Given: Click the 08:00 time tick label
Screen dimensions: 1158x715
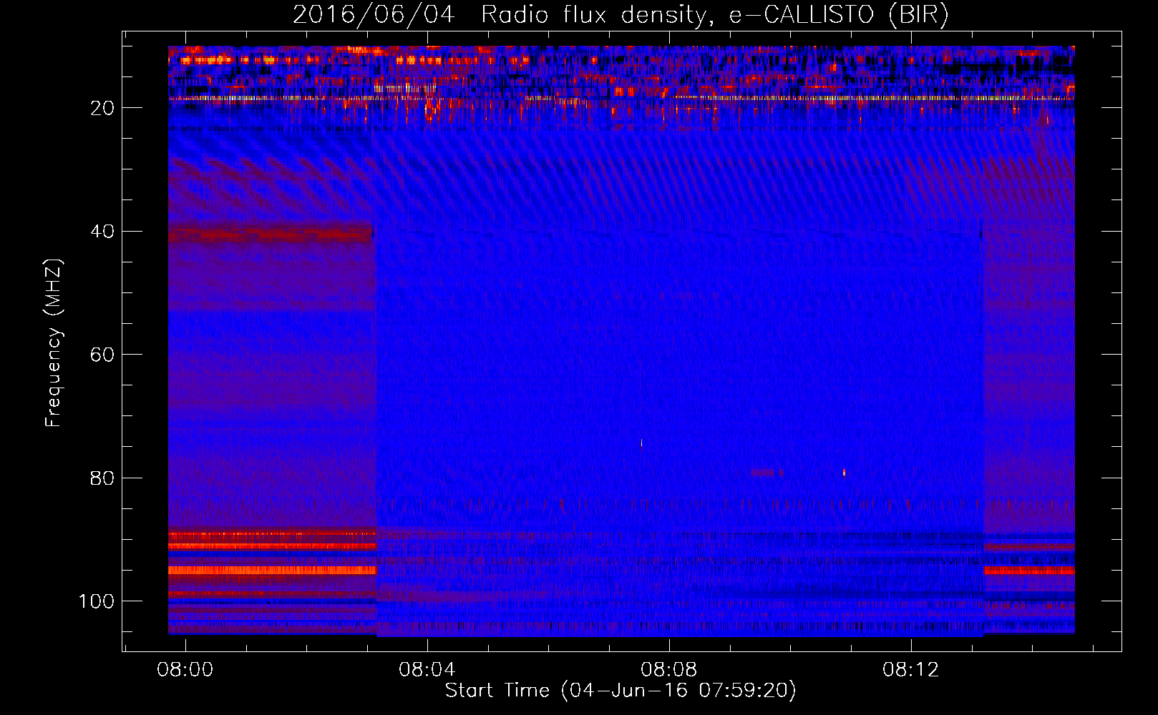Looking at the screenshot, I should (x=185, y=670).
